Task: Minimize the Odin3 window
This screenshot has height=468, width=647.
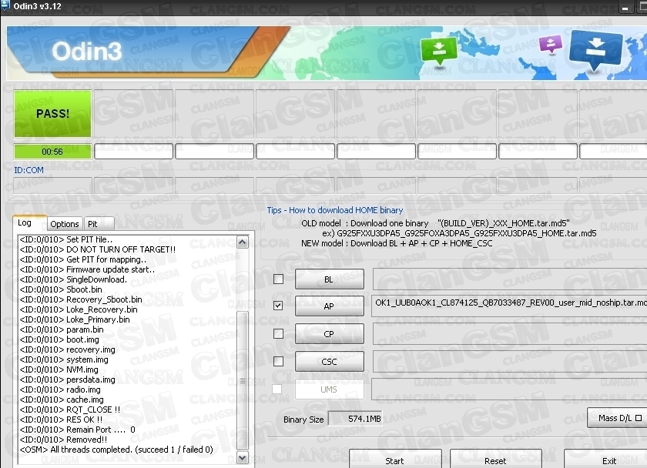Action: (625, 8)
